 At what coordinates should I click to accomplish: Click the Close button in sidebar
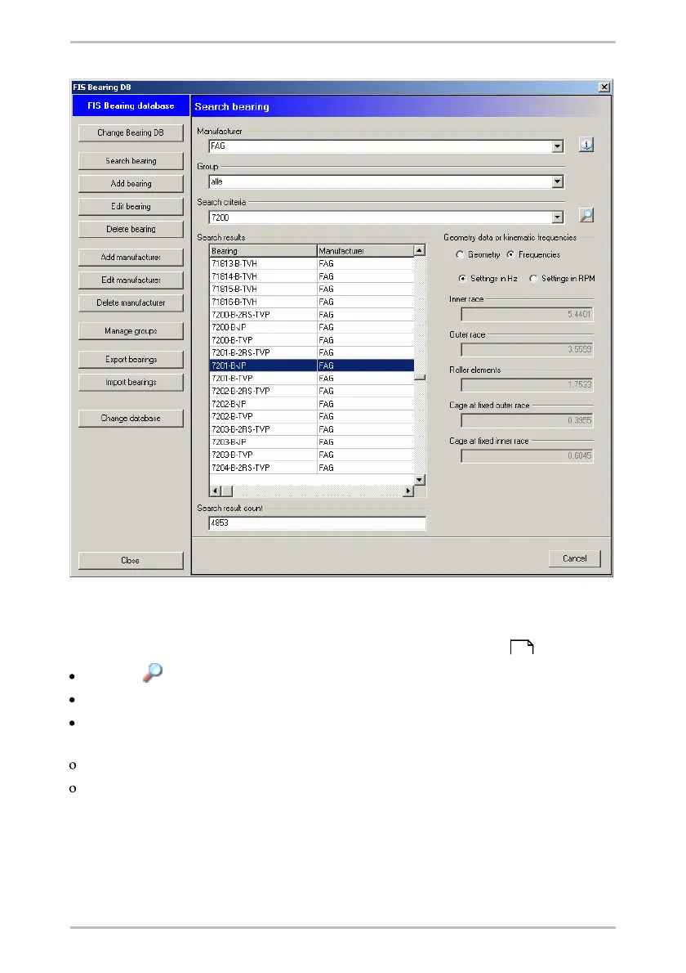coord(131,560)
